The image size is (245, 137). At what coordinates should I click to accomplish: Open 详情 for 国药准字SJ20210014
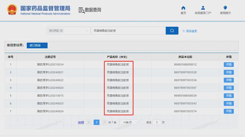tap(229, 64)
